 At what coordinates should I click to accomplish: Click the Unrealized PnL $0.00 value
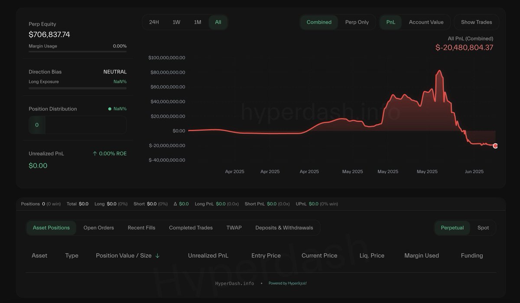tap(38, 166)
